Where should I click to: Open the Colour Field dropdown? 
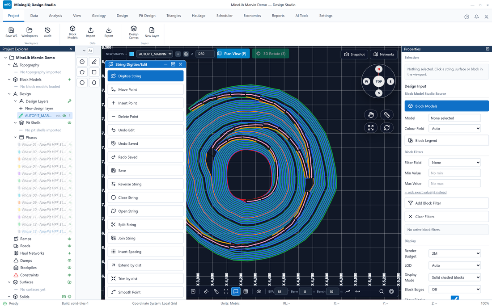[x=455, y=129]
